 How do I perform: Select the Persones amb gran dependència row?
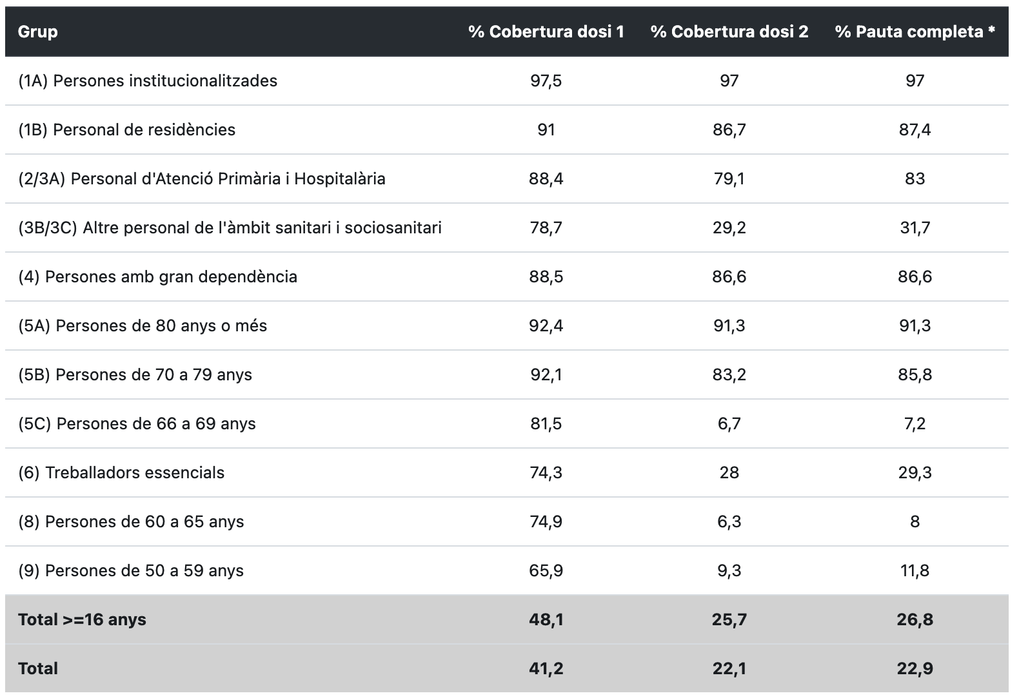click(x=157, y=277)
